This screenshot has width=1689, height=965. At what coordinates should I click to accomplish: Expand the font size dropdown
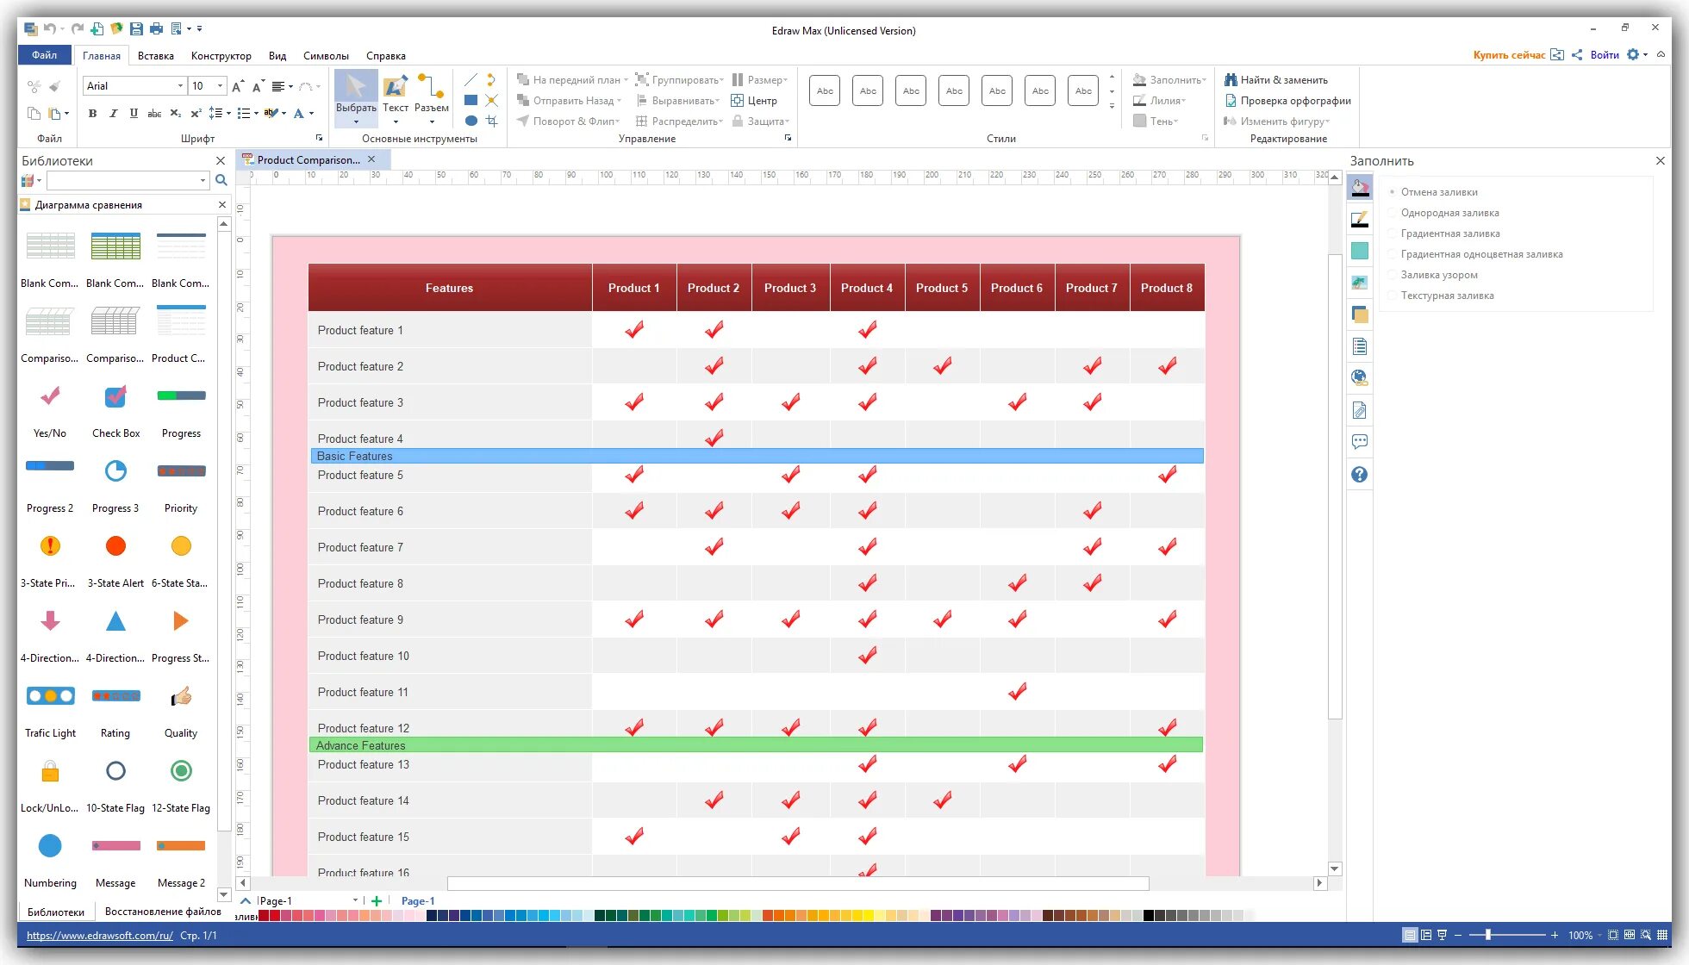click(x=221, y=86)
